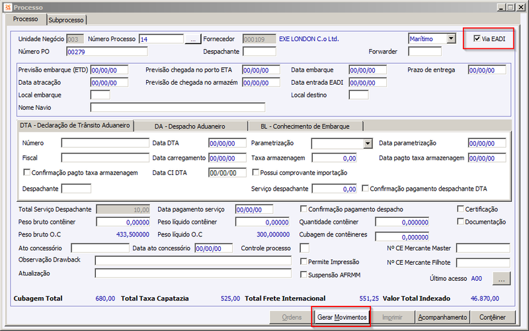Click the Local embarque field

click(x=101, y=95)
